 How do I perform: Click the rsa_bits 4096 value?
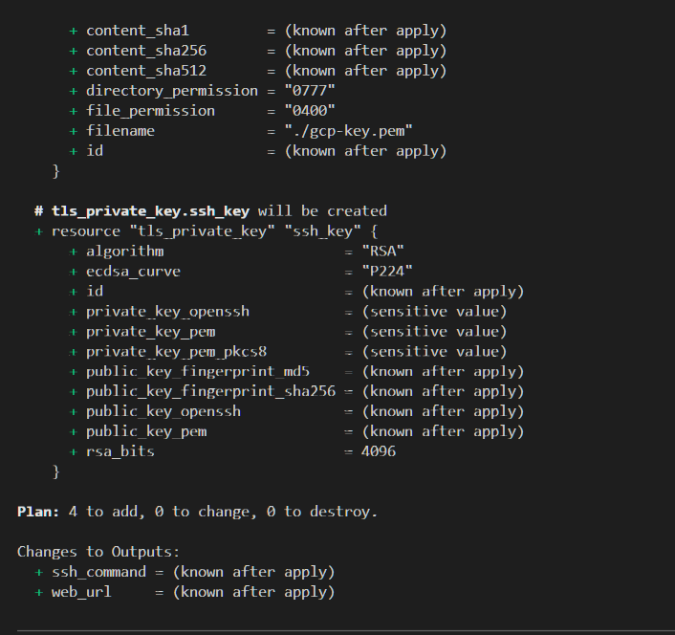(379, 451)
